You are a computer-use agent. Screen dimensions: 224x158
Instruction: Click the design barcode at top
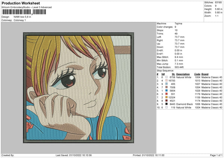tap(24, 12)
